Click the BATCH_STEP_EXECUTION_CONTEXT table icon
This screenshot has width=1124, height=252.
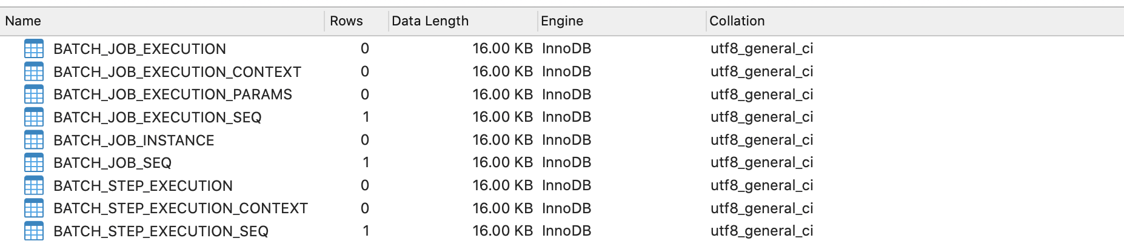click(34, 208)
